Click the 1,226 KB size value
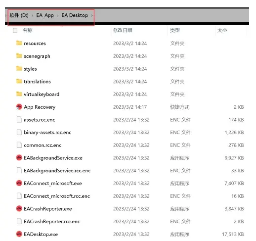Screen dimensions: 256x241 coord(234,132)
